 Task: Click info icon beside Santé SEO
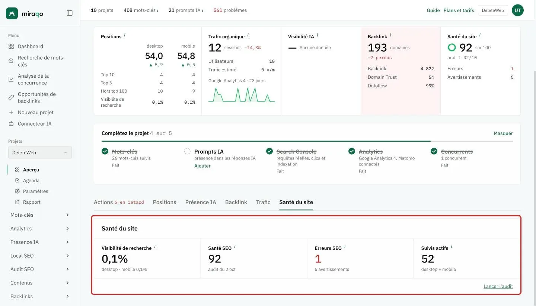click(235, 247)
